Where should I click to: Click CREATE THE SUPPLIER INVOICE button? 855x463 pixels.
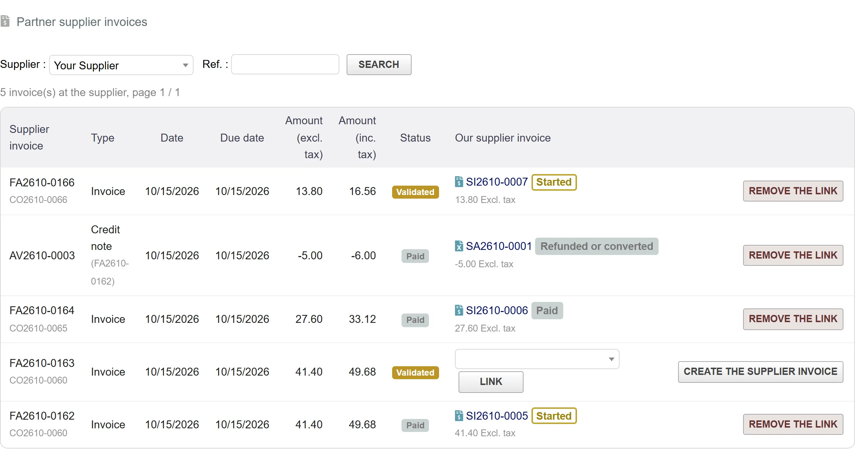760,372
